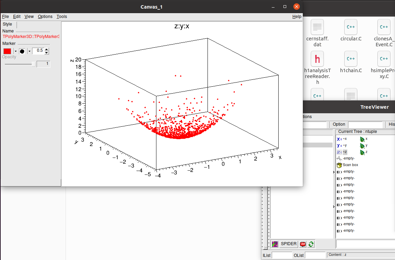
Task: Click the Z: ~z expression item
Action: pyautogui.click(x=342, y=152)
